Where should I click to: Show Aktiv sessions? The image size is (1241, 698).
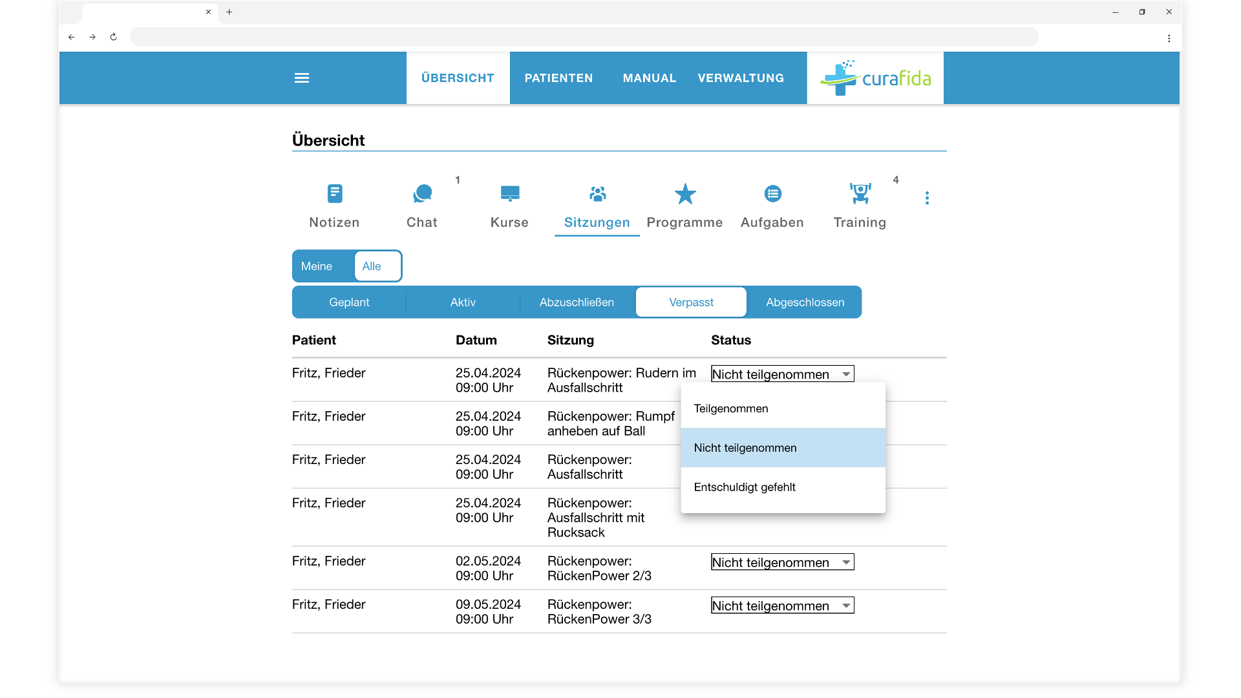pyautogui.click(x=463, y=302)
